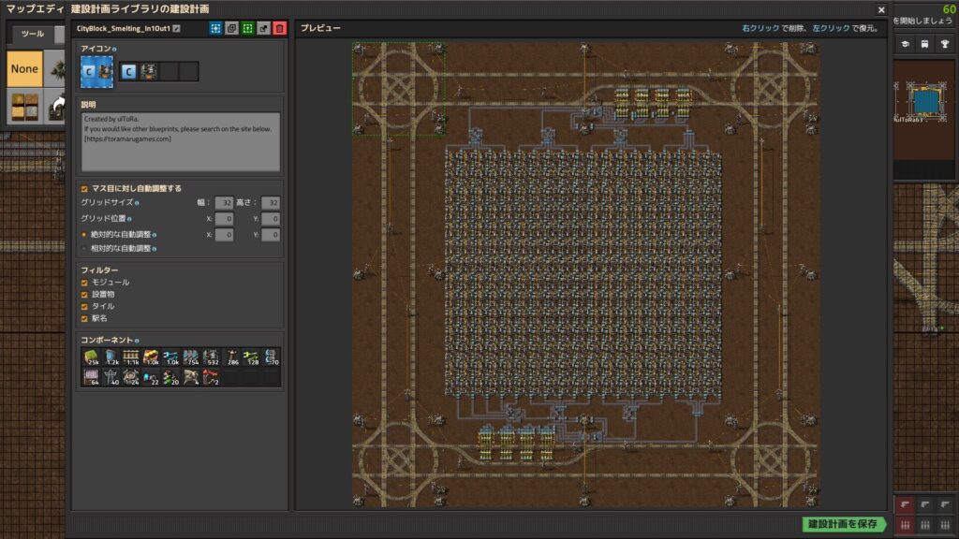Toggle the 設置物 filter checkbox
959x539 pixels.
[85, 295]
